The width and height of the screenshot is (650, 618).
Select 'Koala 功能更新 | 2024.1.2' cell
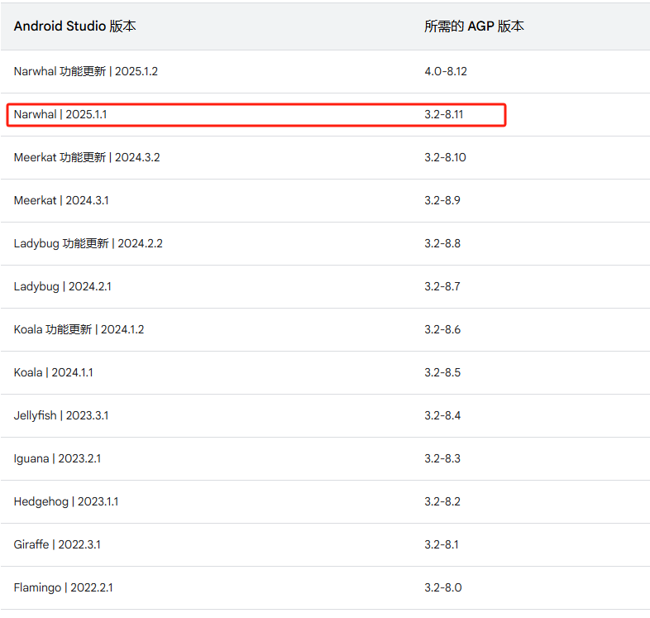tap(79, 330)
